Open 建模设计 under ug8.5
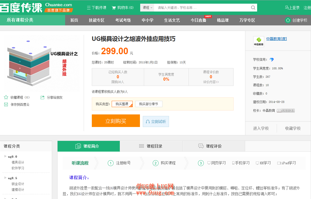311x199 pixels. tap(18, 190)
